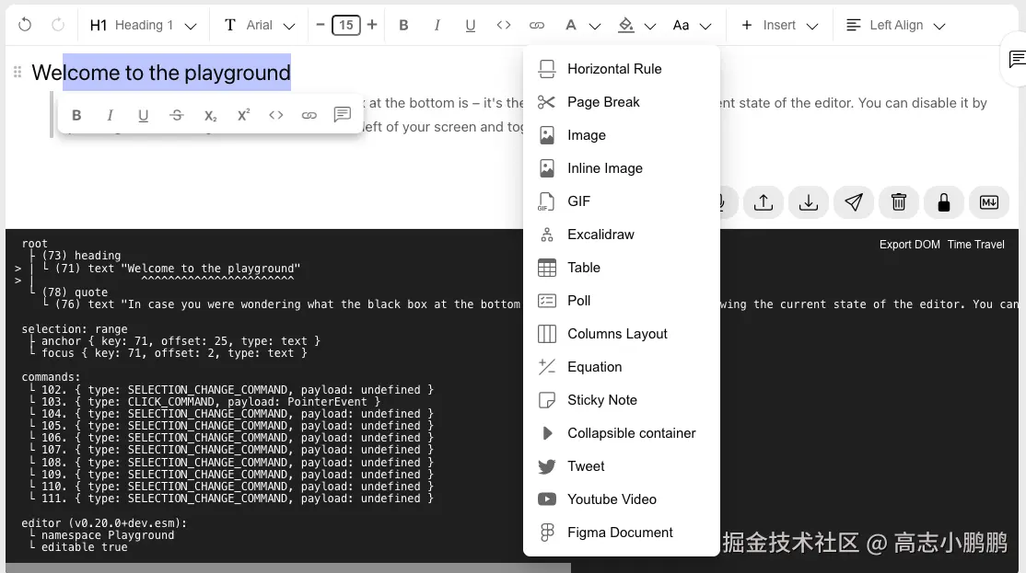Open the Heading 1 block type dropdown
Screen dimensions: 1026x573
144,25
